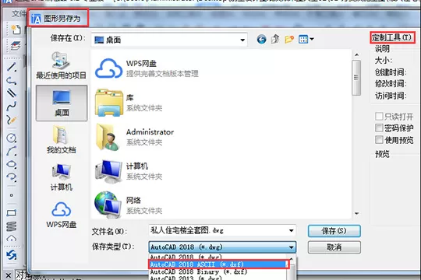
Task: Select the Circle tool
Action: tap(12, 138)
